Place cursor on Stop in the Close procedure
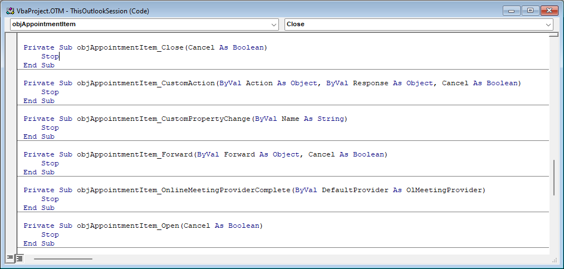 (x=50, y=56)
